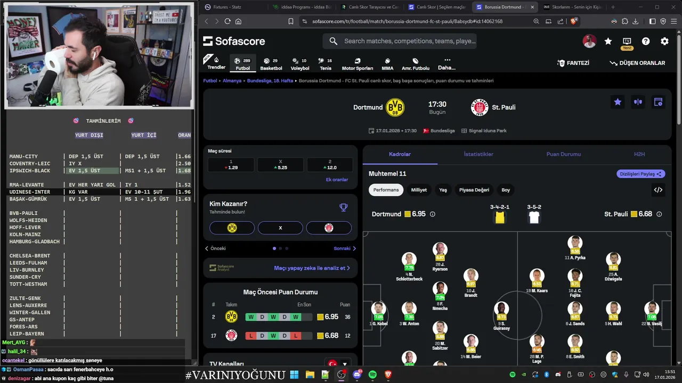Viewport: 682px width, 383px height.
Task: Open the user profile avatar
Action: [x=589, y=41]
